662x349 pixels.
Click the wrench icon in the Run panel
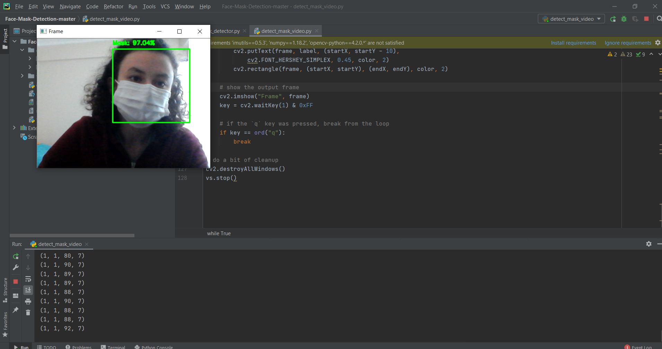pyautogui.click(x=16, y=267)
